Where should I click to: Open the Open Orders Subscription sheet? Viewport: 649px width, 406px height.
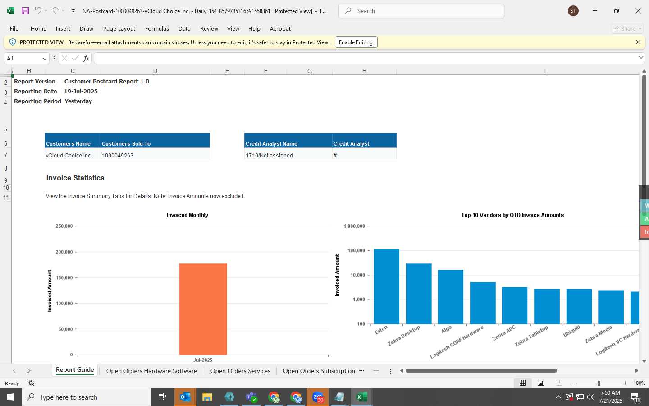tap(319, 371)
